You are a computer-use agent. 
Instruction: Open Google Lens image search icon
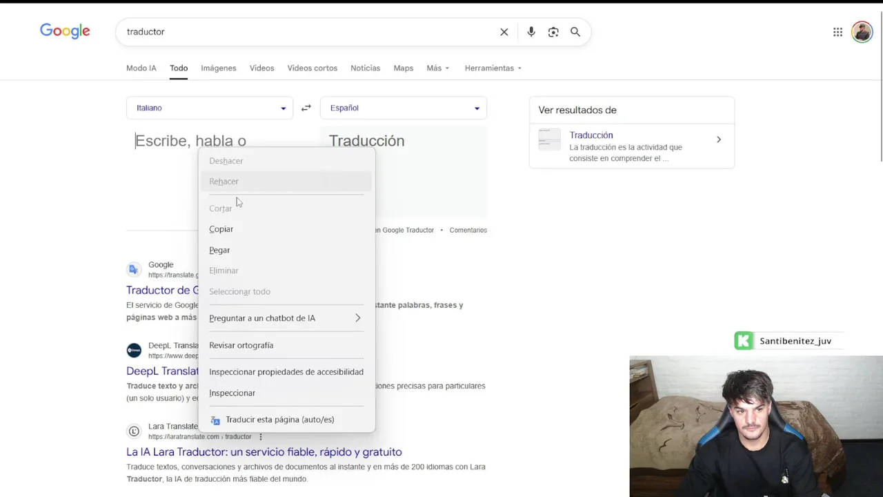point(553,32)
